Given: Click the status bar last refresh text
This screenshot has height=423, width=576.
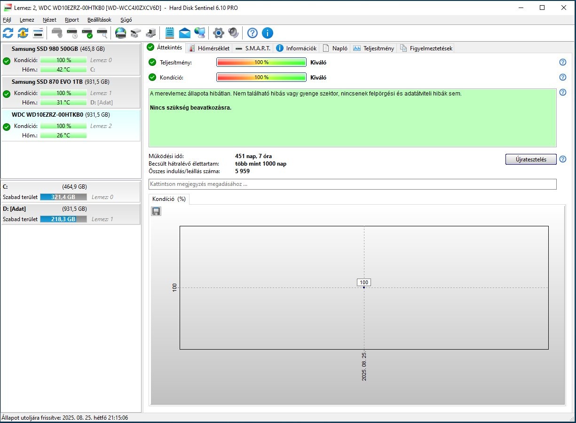Looking at the screenshot, I should tap(64, 418).
